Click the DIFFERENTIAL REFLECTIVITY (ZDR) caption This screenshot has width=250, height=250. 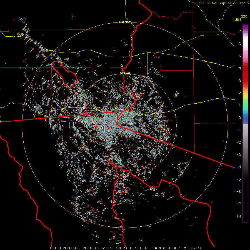[89, 248]
